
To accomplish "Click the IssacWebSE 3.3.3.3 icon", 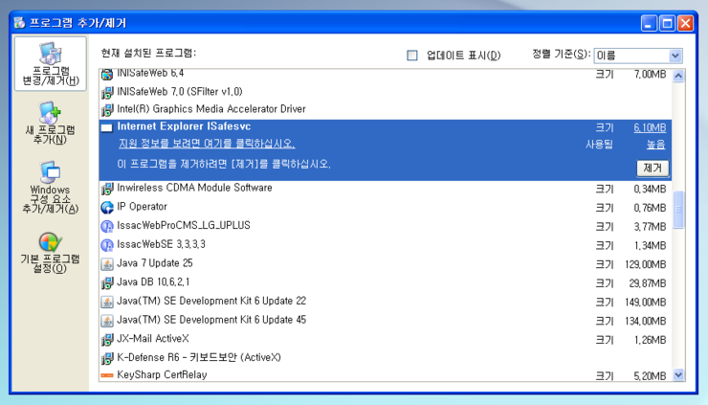I will 107,245.
